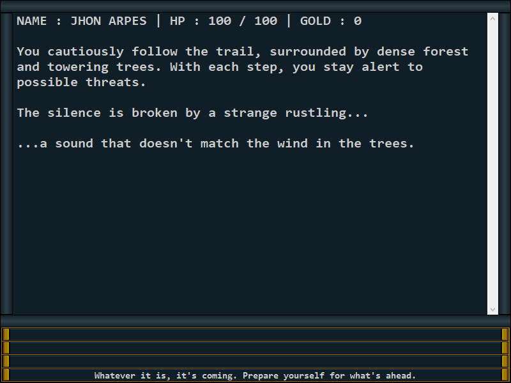511x383 pixels.
Task: Click the "Whatever it is, it's coming" choice button
Action: coord(255,375)
